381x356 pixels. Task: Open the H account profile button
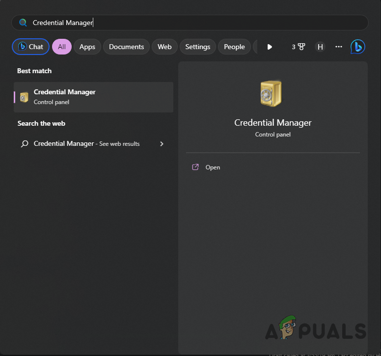tap(320, 47)
